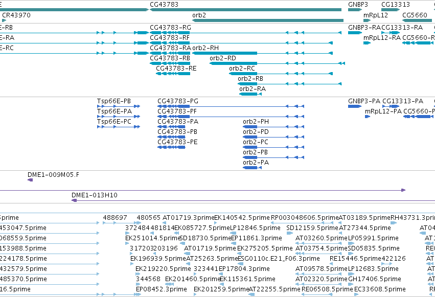435x297 pixels.
Task: Select EST SD18730.5prime
Action: click(205, 239)
